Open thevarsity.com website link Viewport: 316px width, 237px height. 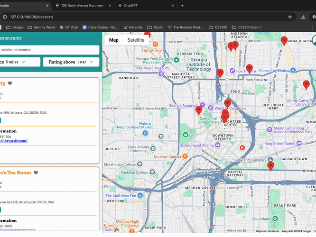click(x=14, y=141)
